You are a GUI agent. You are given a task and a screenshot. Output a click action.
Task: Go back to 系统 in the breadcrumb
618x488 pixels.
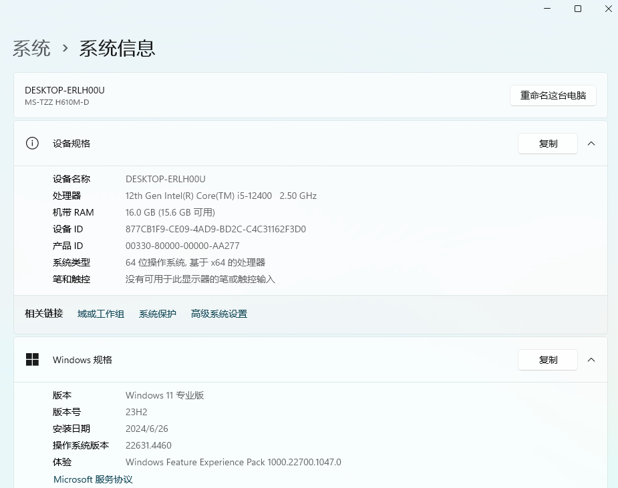(31, 49)
